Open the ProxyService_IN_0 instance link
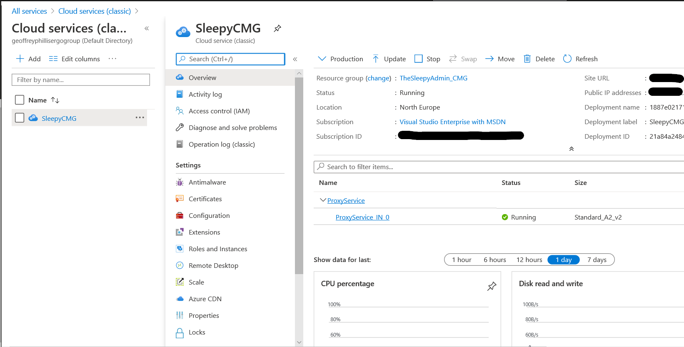 tap(362, 217)
